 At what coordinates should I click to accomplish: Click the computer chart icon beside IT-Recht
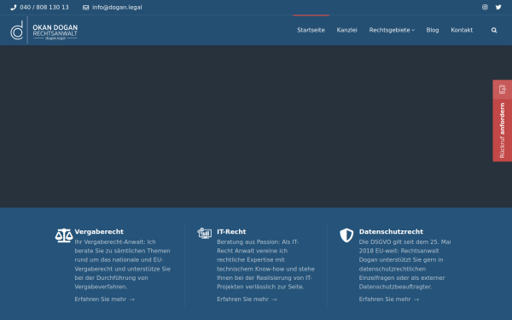[x=205, y=233]
